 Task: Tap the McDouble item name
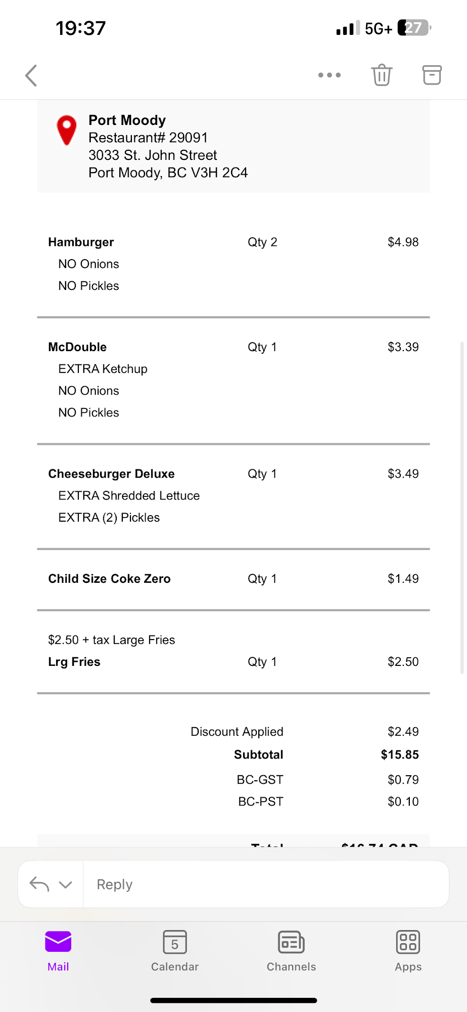(x=77, y=347)
